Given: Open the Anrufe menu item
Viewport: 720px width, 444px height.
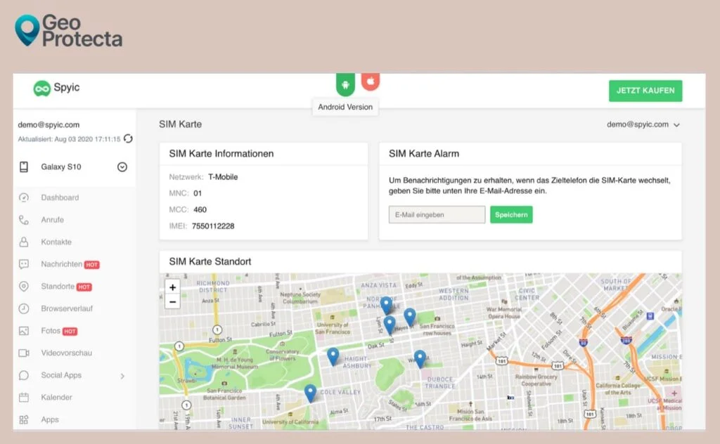Looking at the screenshot, I should click(52, 220).
